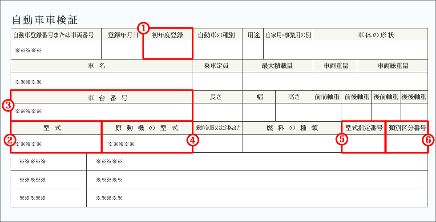
Task: Click the value field under 原動機の型式
Action: point(147,144)
